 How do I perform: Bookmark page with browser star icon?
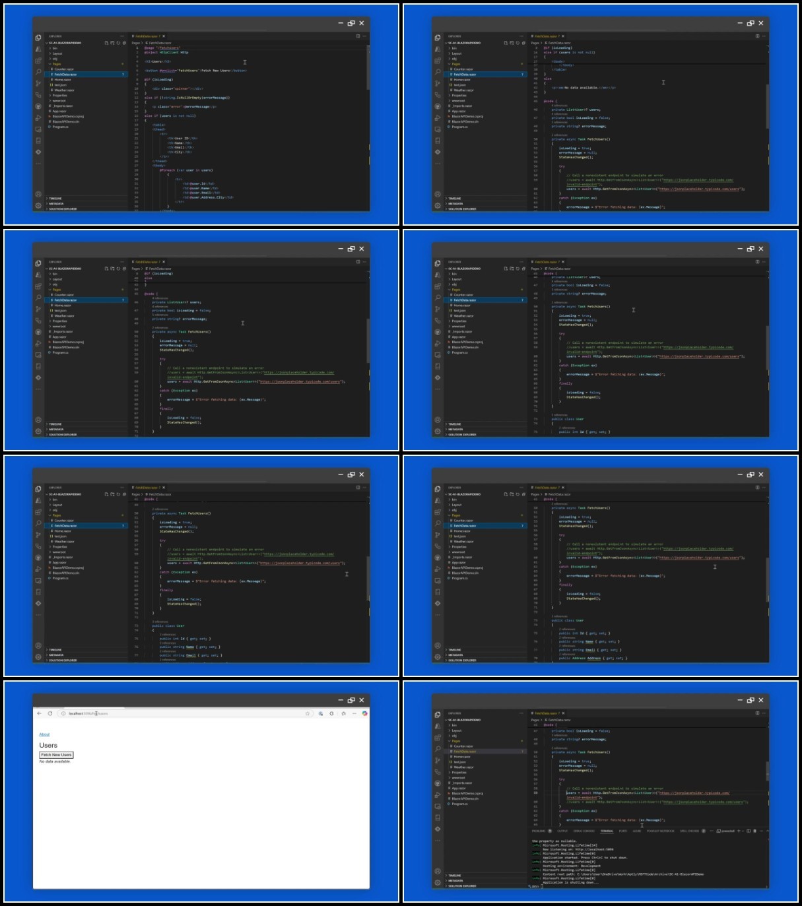(x=307, y=713)
